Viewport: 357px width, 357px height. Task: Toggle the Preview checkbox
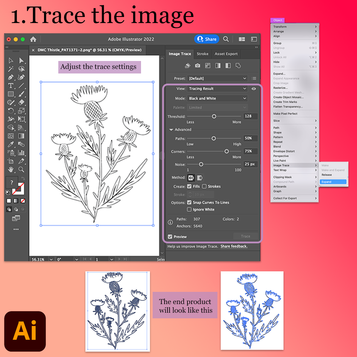click(170, 237)
